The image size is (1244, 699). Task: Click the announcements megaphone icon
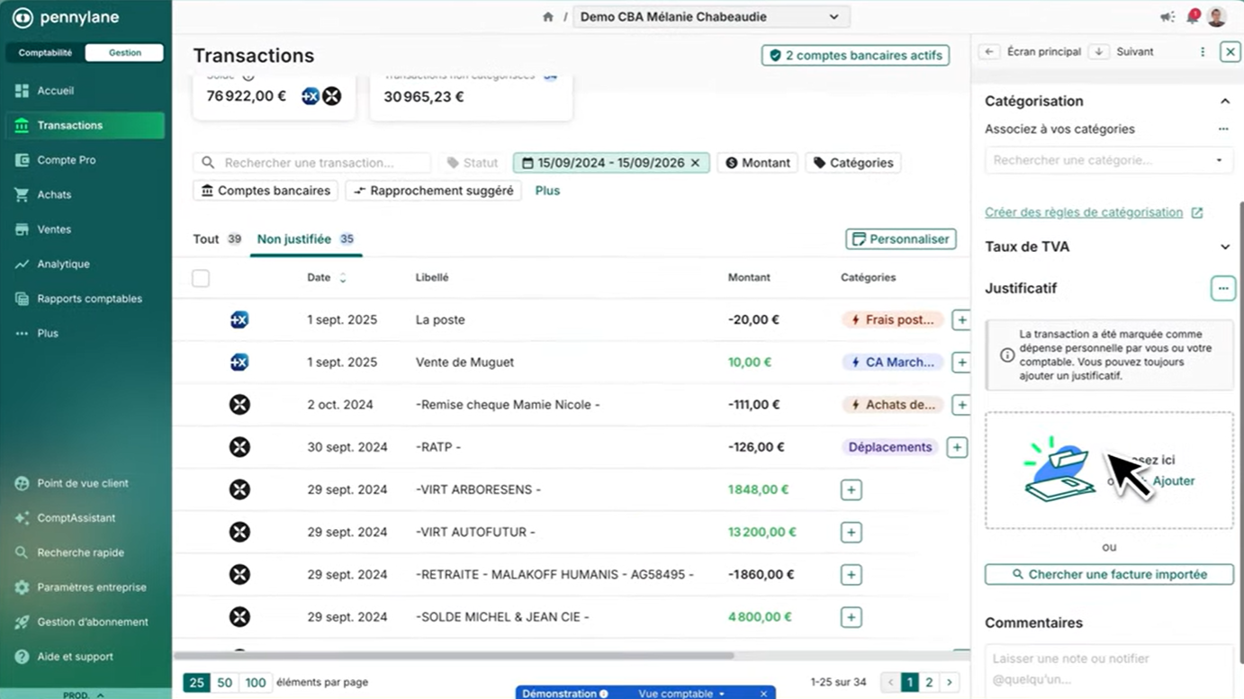tap(1167, 17)
